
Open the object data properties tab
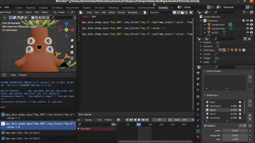[198, 131]
